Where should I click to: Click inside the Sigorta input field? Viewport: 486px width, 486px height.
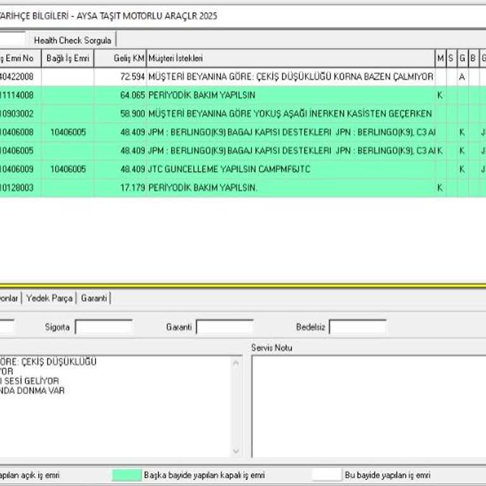[x=104, y=327]
